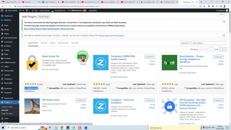231x130 pixels.
Task: Open the 10Web Booster admin bar menu
Action: (x=77, y=10)
